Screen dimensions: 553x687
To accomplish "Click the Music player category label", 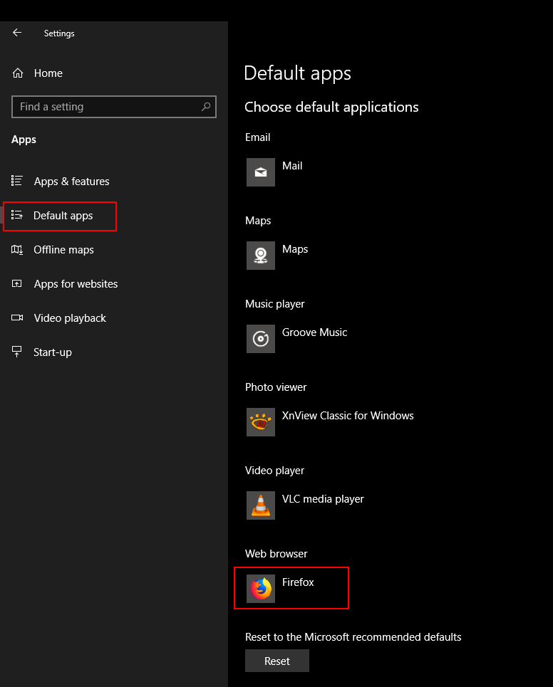I will tap(274, 304).
